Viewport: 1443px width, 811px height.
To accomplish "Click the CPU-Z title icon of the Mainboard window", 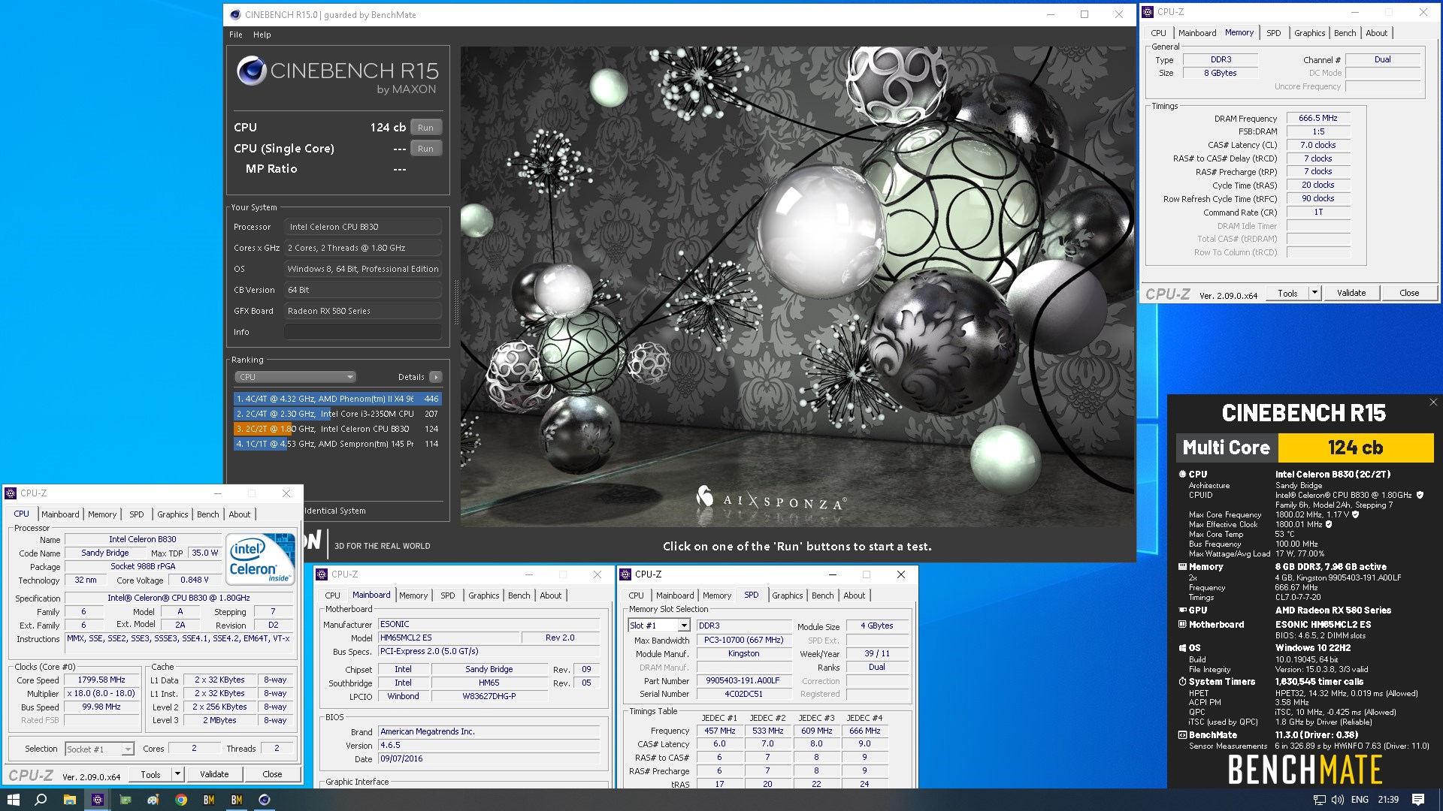I will pyautogui.click(x=322, y=574).
